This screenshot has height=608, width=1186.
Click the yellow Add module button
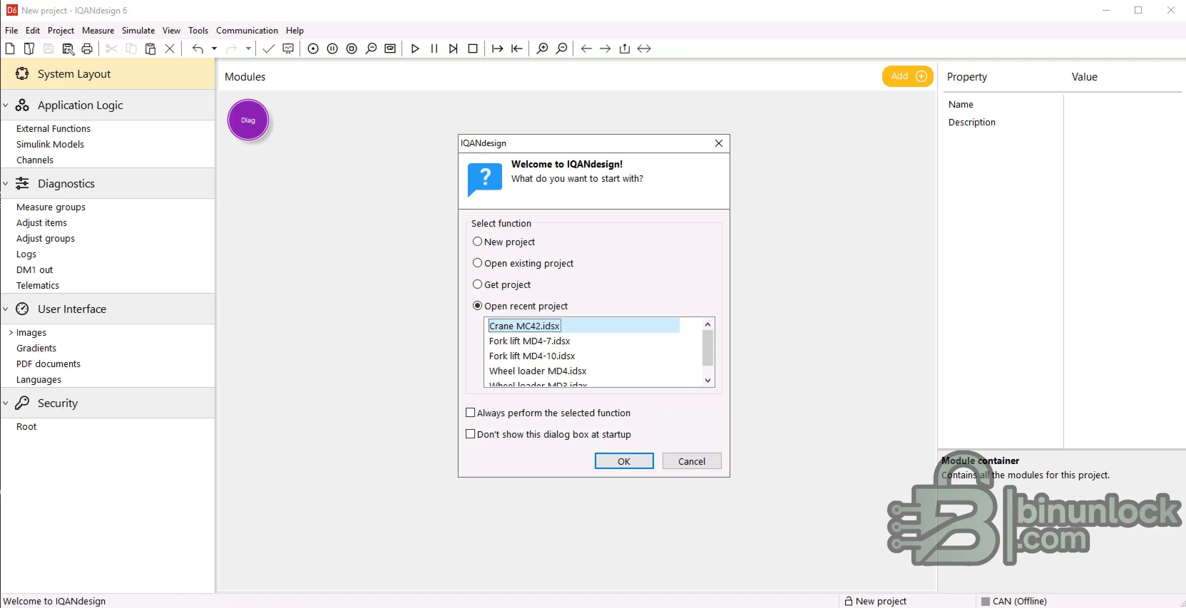[907, 76]
